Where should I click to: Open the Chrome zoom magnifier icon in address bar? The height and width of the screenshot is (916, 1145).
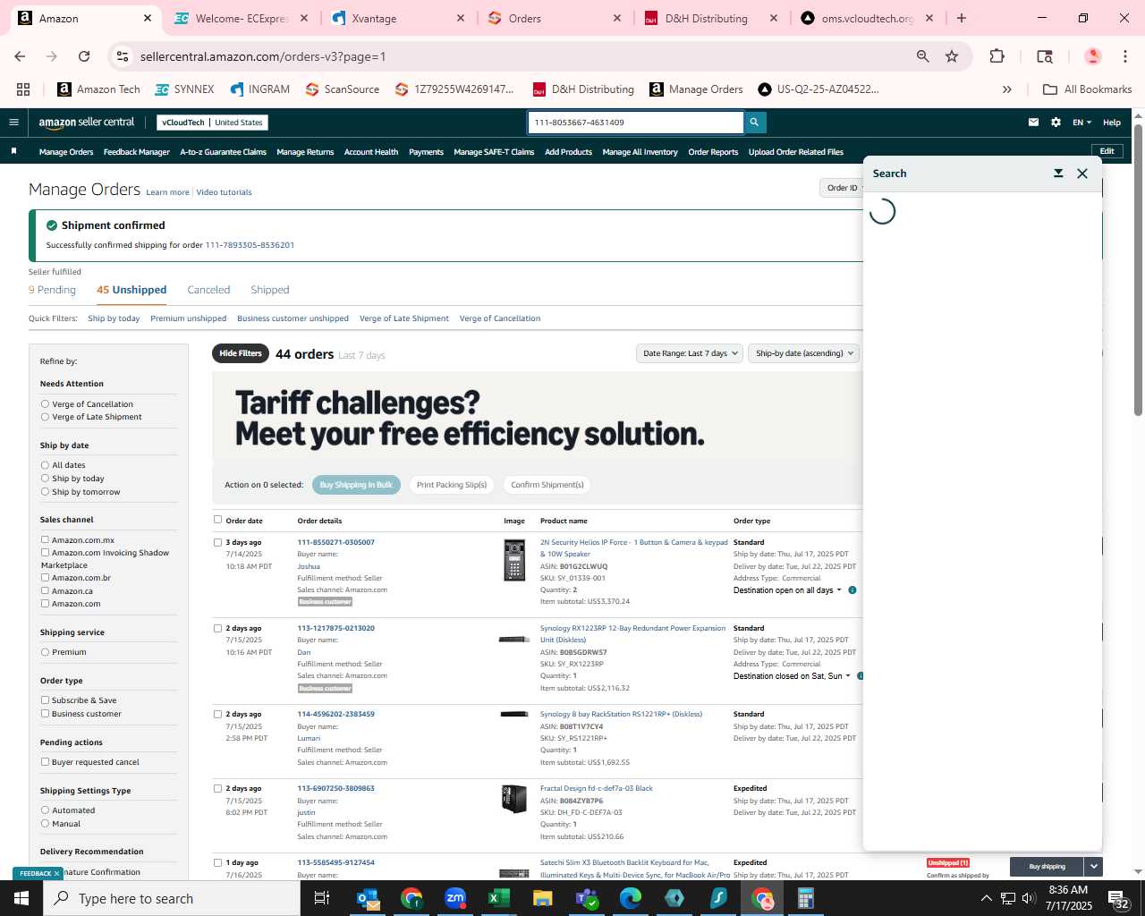click(923, 56)
